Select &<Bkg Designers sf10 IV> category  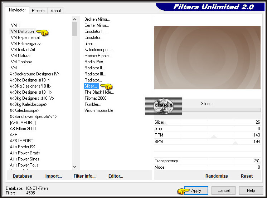32,98
